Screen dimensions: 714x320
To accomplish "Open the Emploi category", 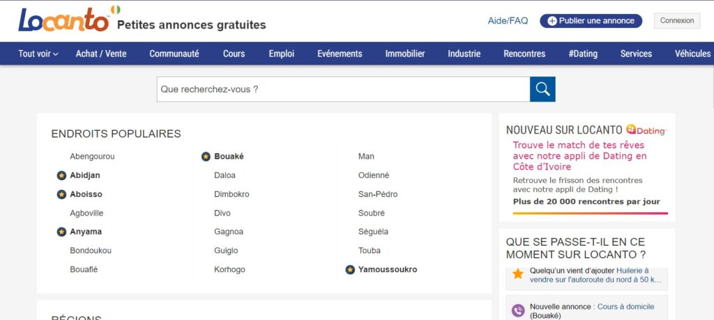I will pos(282,54).
